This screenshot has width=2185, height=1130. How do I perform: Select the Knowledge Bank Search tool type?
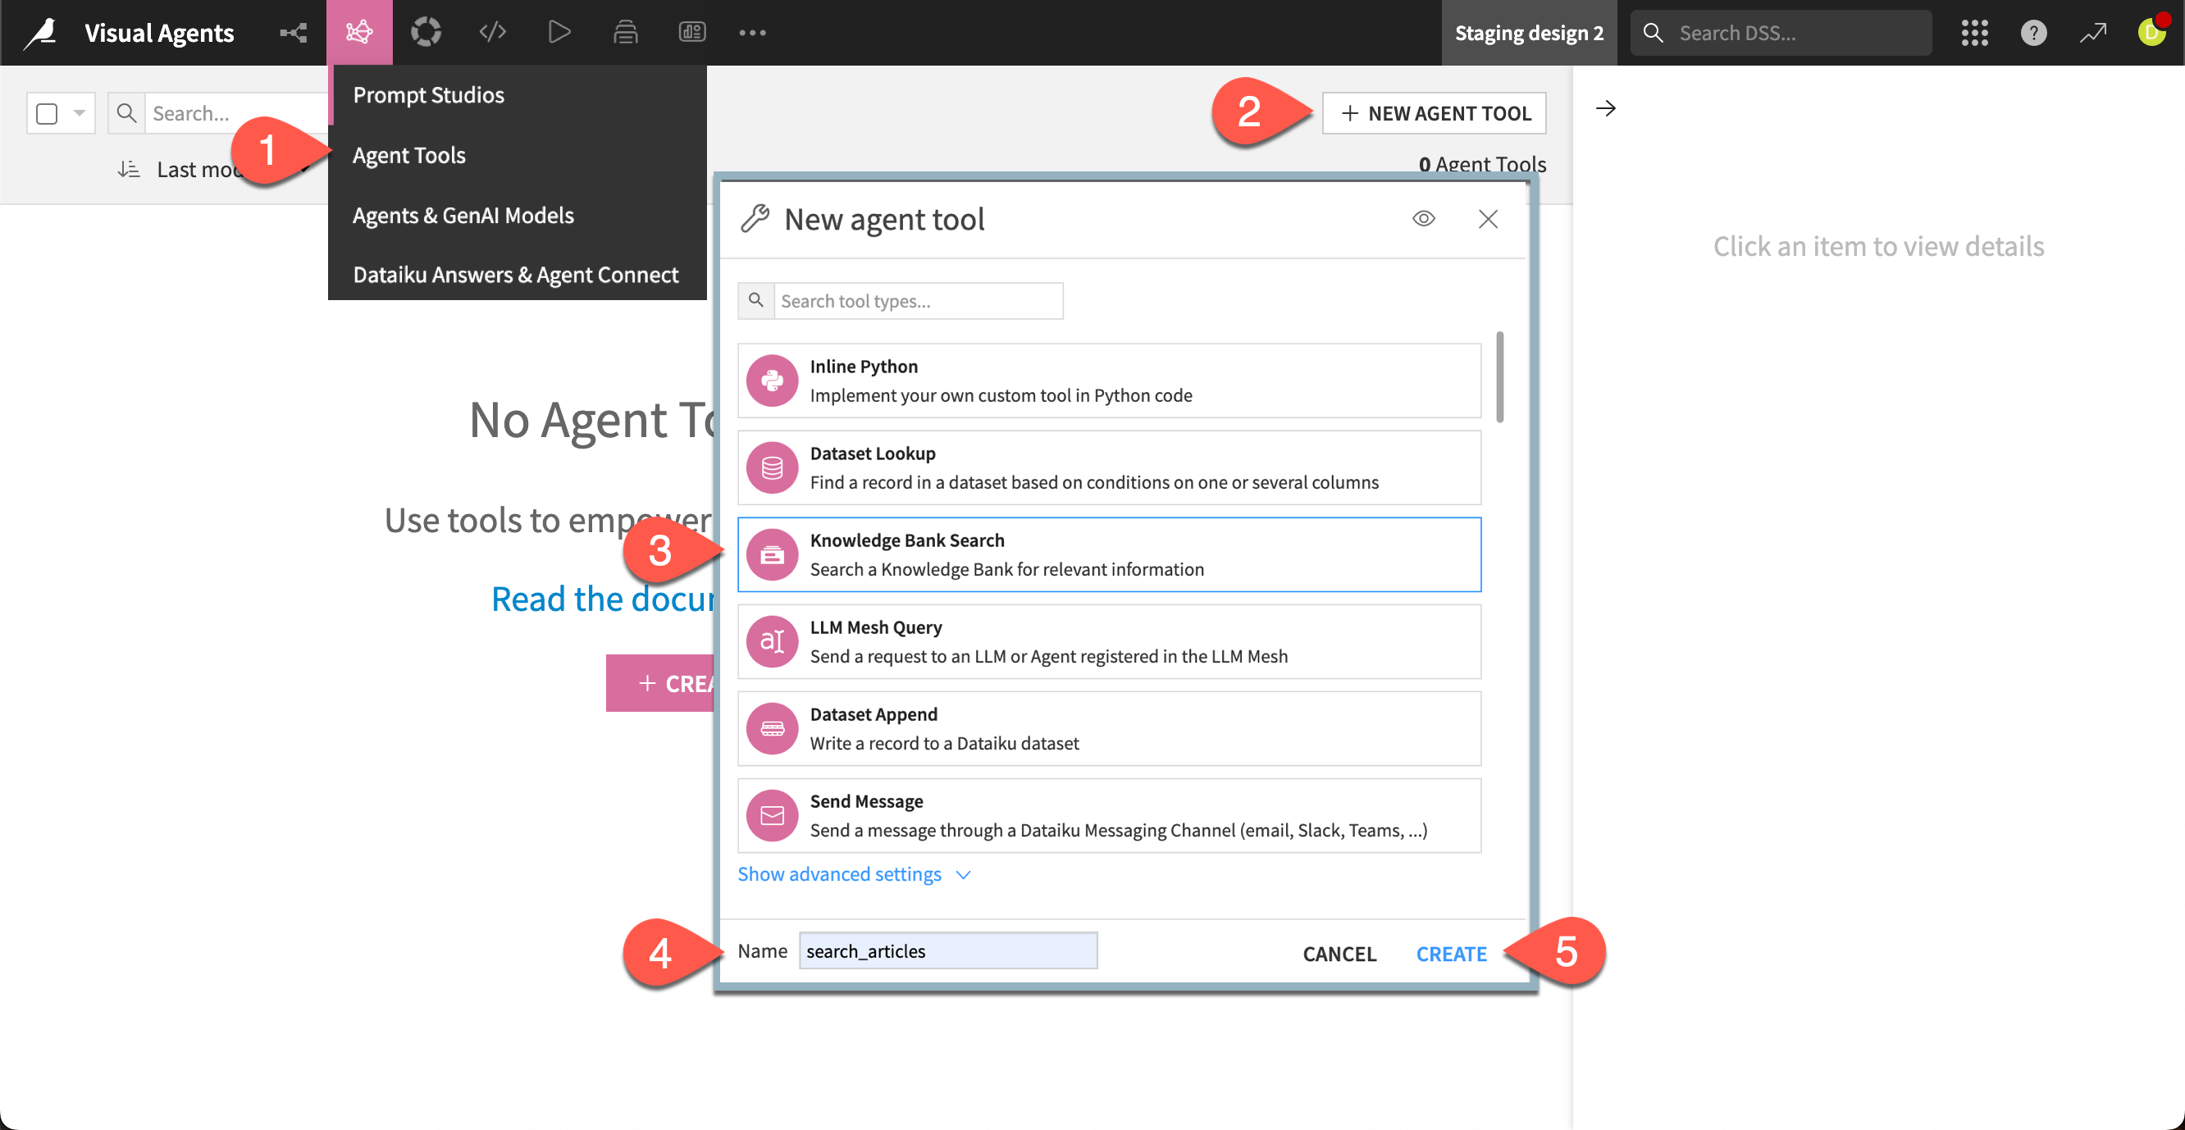(1109, 555)
